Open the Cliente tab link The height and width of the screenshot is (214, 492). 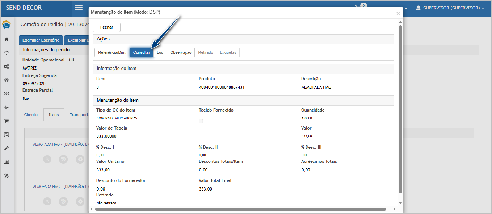[x=31, y=115]
